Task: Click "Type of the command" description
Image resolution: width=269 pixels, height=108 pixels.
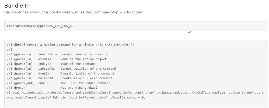Action: coord(78,64)
